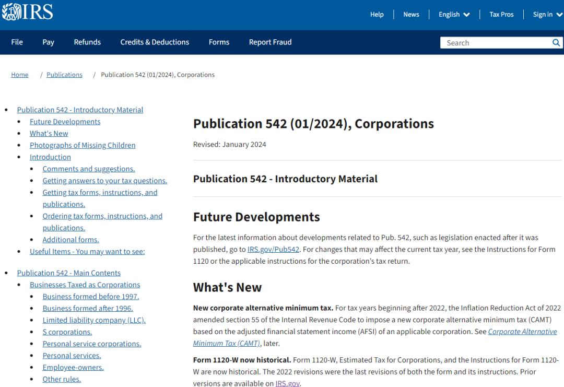The height and width of the screenshot is (387, 564).
Task: Open Comments and suggestions link
Action: pyautogui.click(x=89, y=169)
